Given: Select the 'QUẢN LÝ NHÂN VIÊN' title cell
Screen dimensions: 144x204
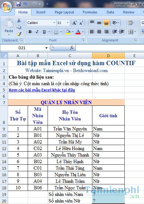Looking at the screenshot, I should point(66,102).
